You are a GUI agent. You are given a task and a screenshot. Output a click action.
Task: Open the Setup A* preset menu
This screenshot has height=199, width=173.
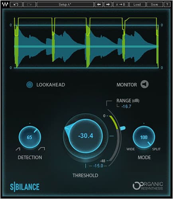click(x=65, y=5)
